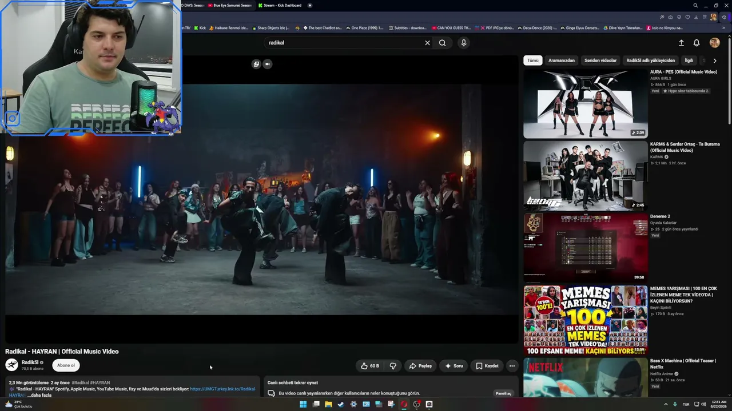The width and height of the screenshot is (732, 411).
Task: Open the Radik5l channel name link
Action: click(30, 362)
